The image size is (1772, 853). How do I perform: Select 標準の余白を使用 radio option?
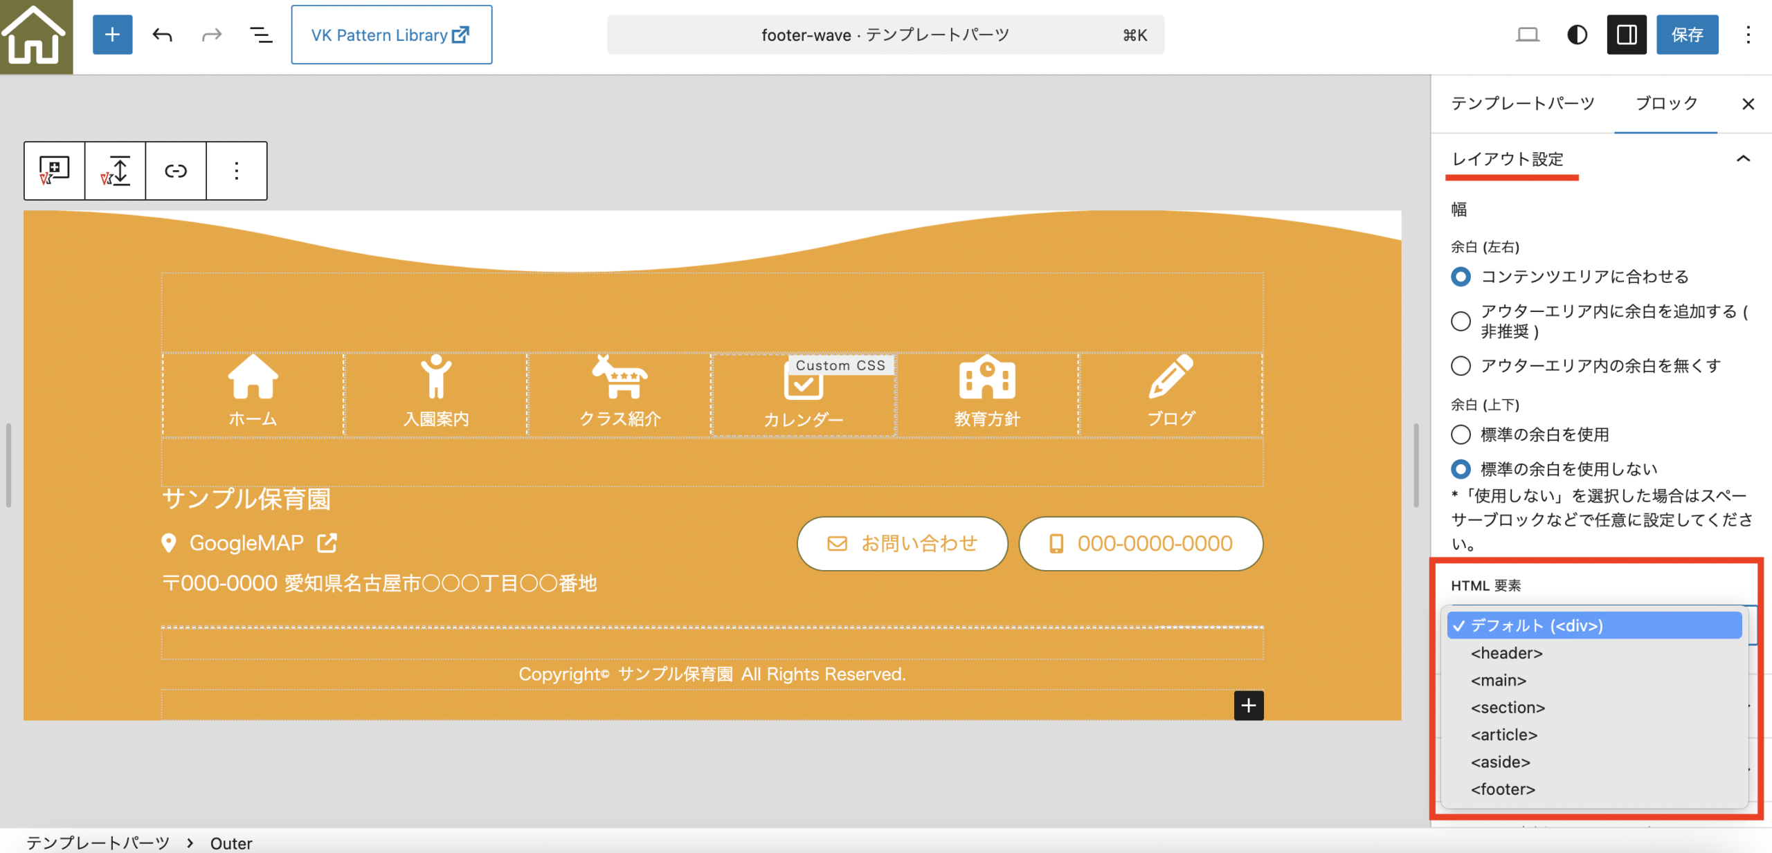click(1461, 434)
